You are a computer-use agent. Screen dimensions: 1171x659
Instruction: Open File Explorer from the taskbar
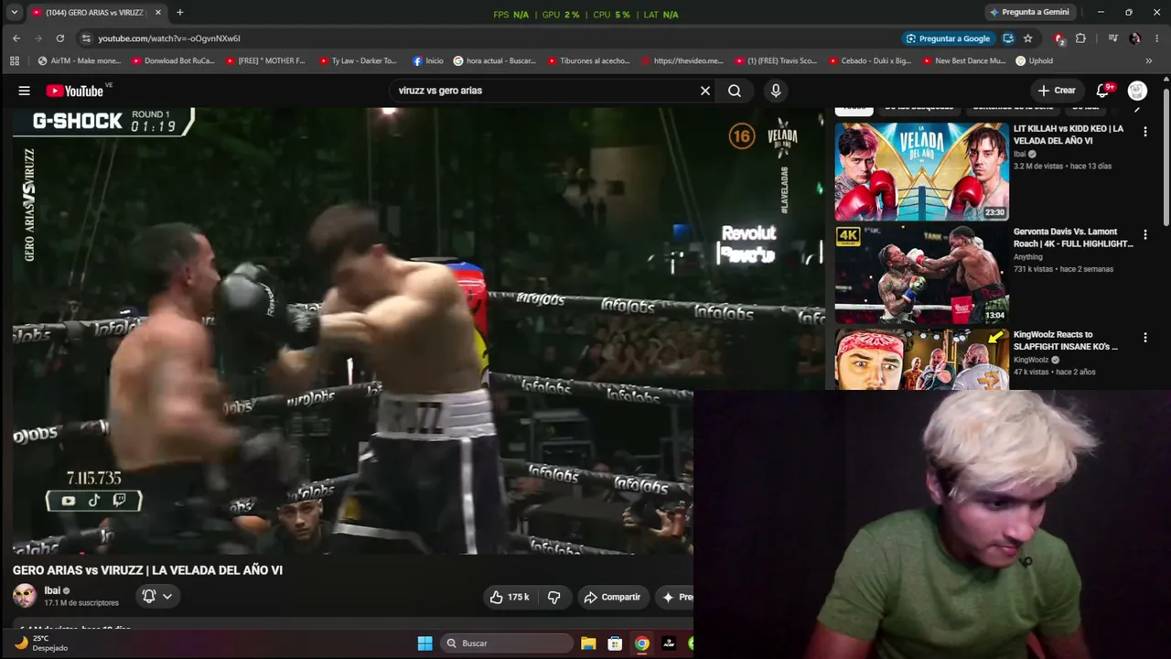pyautogui.click(x=588, y=643)
